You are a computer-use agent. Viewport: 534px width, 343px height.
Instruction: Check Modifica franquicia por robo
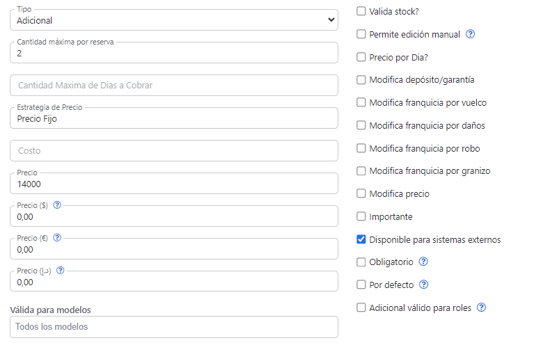tap(361, 149)
